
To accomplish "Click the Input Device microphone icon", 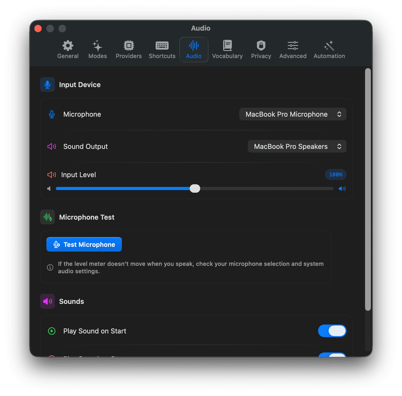I will click(x=47, y=84).
